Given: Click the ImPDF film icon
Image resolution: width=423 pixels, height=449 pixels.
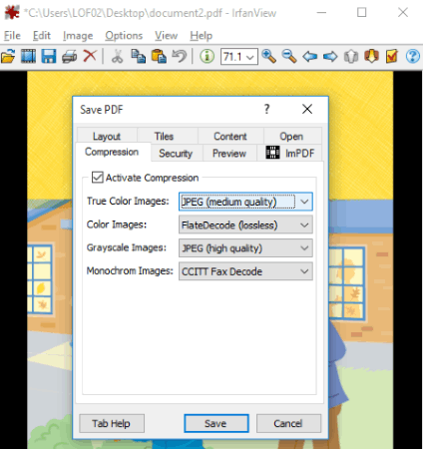Looking at the screenshot, I should pyautogui.click(x=272, y=153).
